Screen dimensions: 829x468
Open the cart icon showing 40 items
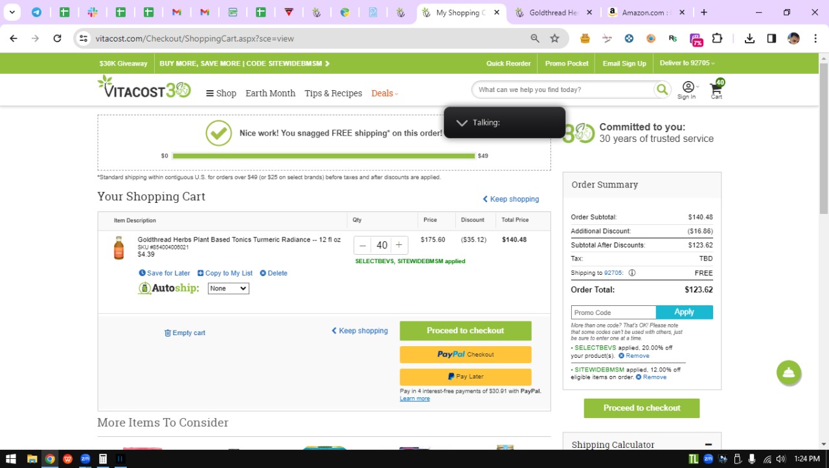tap(717, 89)
